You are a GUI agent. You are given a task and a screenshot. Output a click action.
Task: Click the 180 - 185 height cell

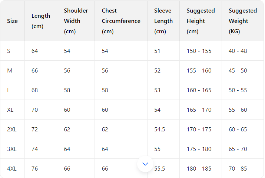(x=199, y=168)
